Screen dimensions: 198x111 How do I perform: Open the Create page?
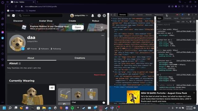tap(72, 21)
